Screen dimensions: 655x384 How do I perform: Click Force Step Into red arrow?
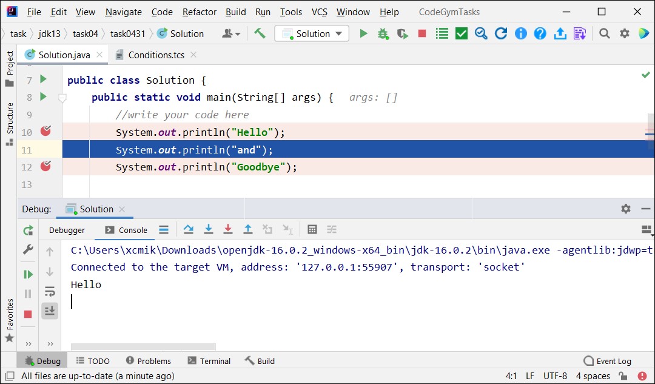click(x=227, y=229)
